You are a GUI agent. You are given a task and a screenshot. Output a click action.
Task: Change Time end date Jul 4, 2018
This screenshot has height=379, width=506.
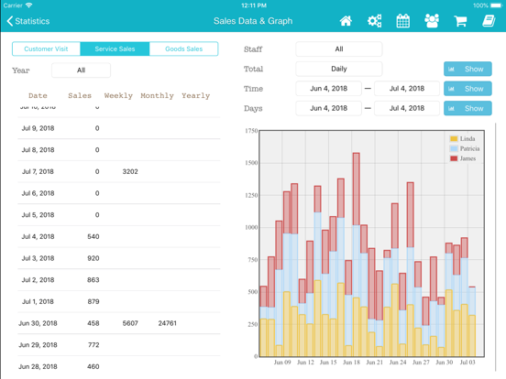click(x=407, y=88)
